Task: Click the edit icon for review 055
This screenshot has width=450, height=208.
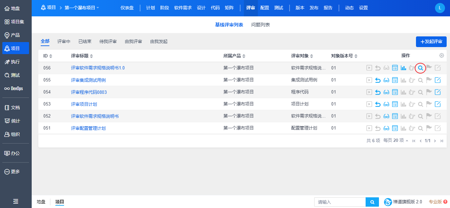Action: tap(438, 80)
